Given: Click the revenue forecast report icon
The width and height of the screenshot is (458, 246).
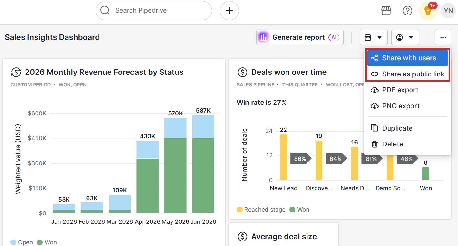Looking at the screenshot, I should coord(16,72).
